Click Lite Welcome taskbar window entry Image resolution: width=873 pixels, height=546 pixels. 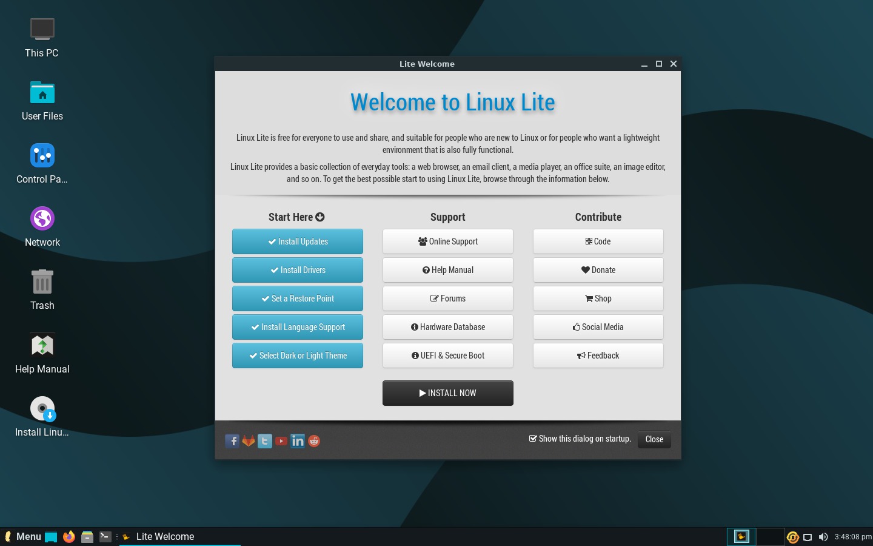tap(180, 537)
